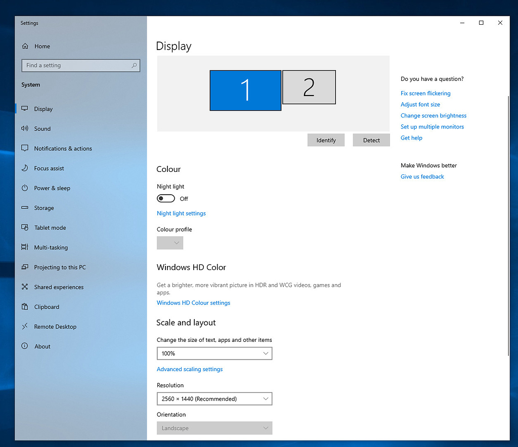Click the Projecting to this PC icon
This screenshot has height=447, width=518.
pos(25,267)
